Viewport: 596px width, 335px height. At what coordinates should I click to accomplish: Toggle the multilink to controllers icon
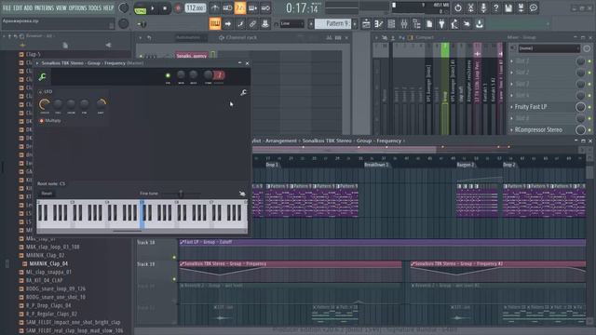[264, 23]
